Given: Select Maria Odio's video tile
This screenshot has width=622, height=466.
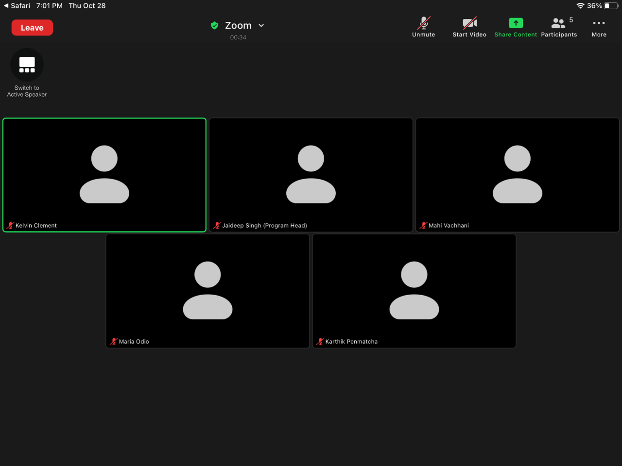Looking at the screenshot, I should 207,291.
